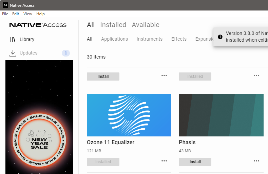Screen dimensions: 268x174
Task: Open the View menu
Action: [28, 14]
